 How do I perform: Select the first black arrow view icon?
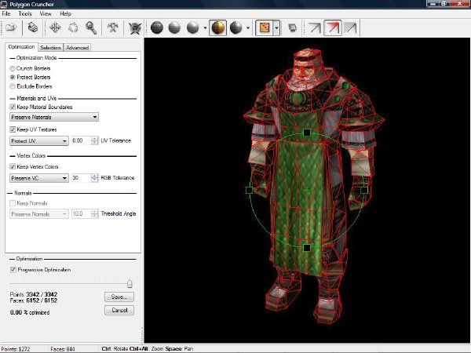click(315, 28)
